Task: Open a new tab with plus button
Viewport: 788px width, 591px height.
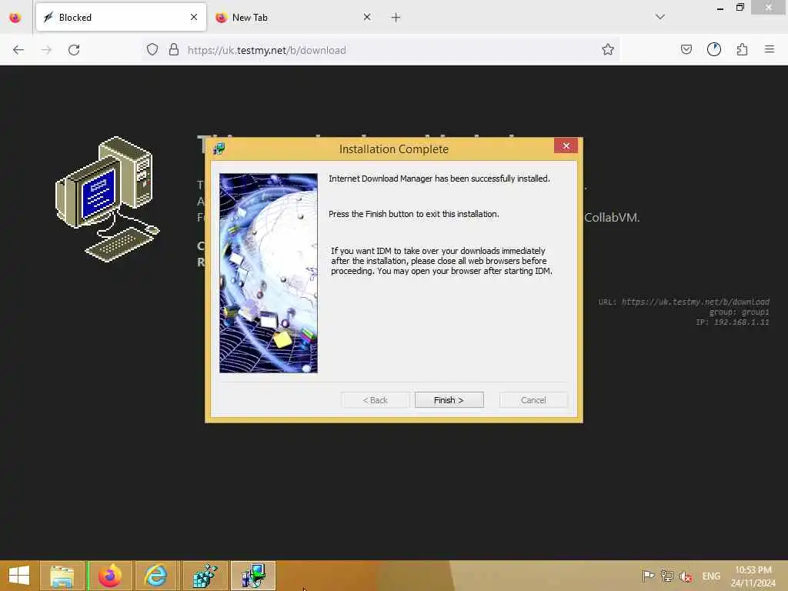Action: coord(396,18)
